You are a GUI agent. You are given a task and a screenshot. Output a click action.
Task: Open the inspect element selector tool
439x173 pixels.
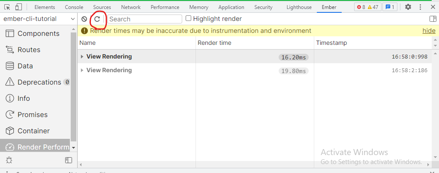pyautogui.click(x=7, y=7)
